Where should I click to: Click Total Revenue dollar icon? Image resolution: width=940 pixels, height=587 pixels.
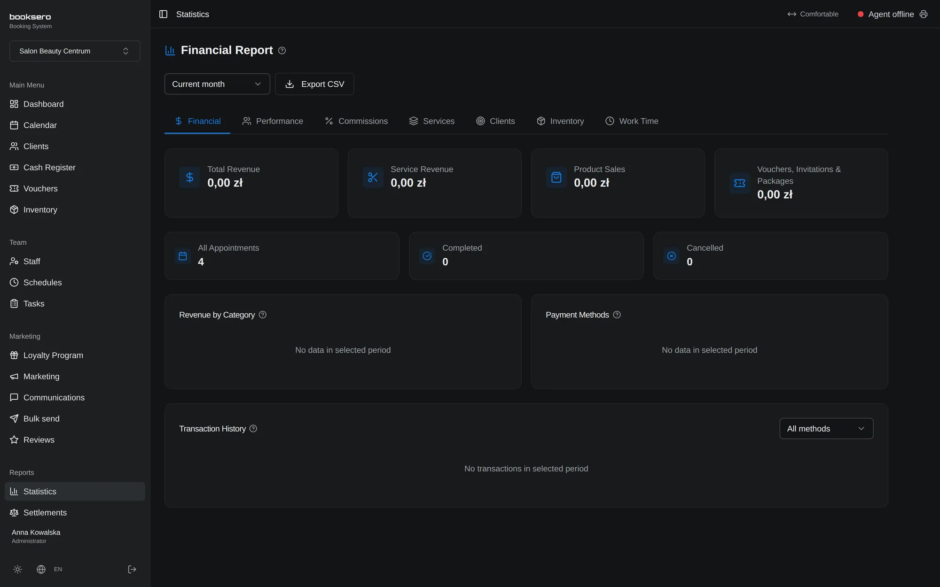coord(189,177)
